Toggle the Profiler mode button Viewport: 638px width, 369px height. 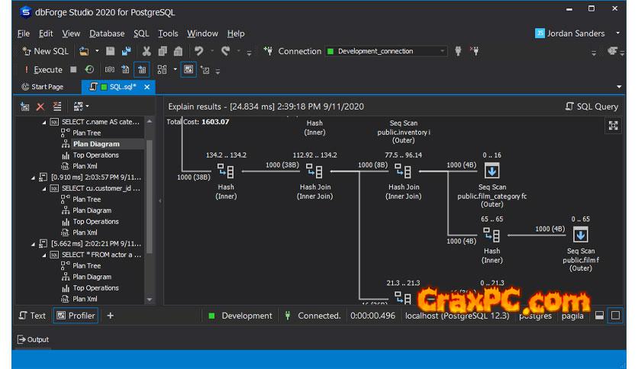pyautogui.click(x=76, y=316)
